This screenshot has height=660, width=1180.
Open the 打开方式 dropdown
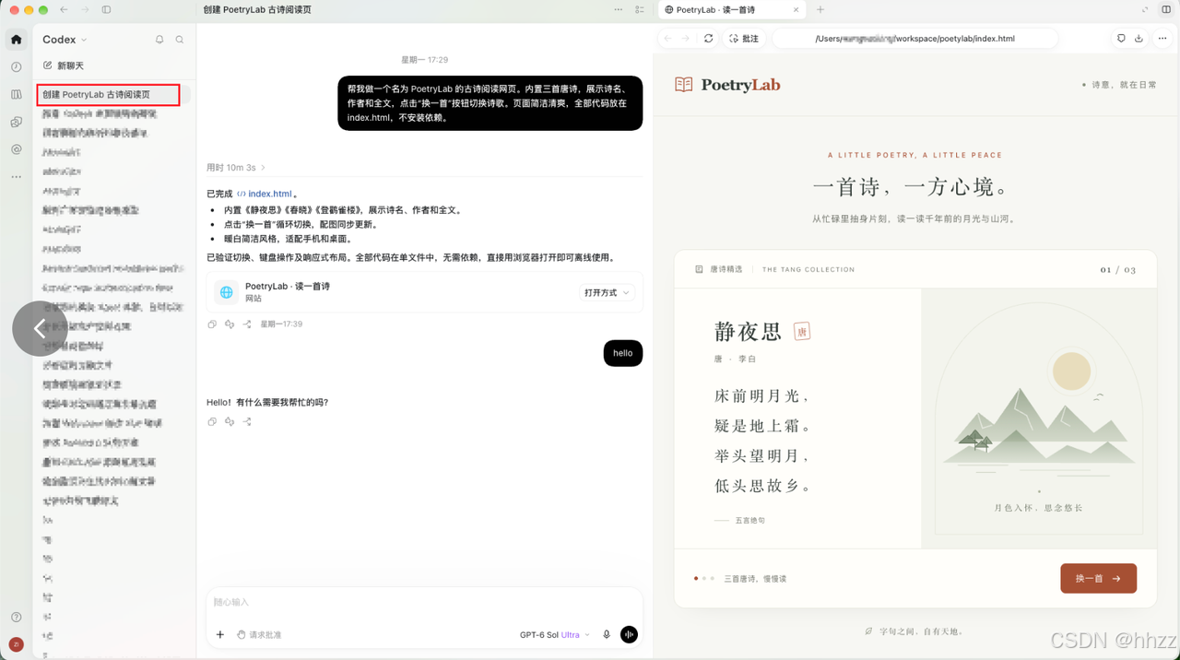[x=607, y=292]
